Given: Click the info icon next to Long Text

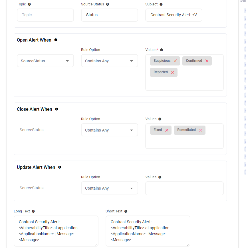Looking at the screenshot, I should pos(33,211).
